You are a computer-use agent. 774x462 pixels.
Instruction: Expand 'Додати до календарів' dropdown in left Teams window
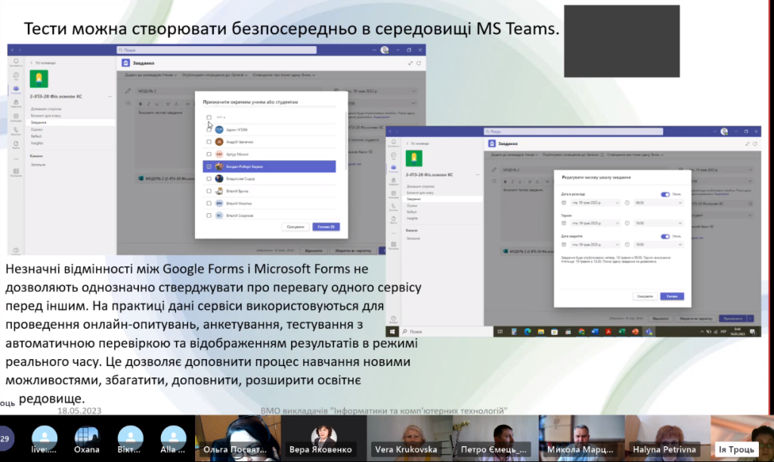tap(151, 75)
